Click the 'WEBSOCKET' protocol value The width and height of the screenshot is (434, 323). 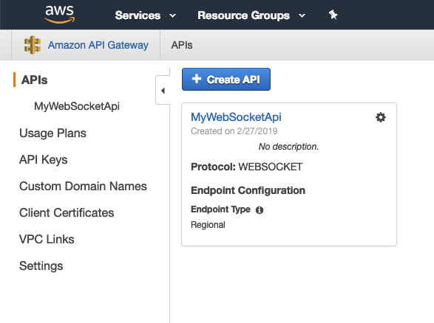271,167
